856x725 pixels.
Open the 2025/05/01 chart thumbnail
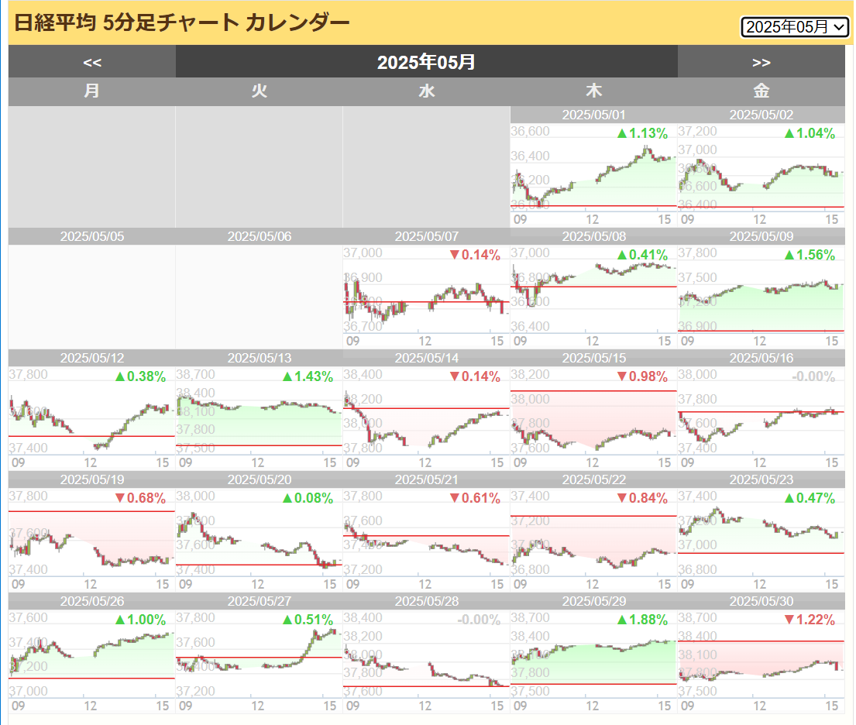(594, 175)
